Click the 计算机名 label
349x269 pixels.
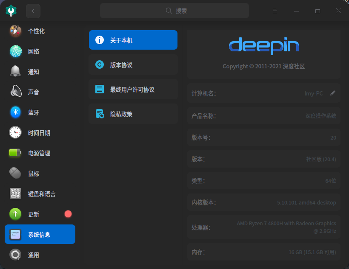(204, 93)
